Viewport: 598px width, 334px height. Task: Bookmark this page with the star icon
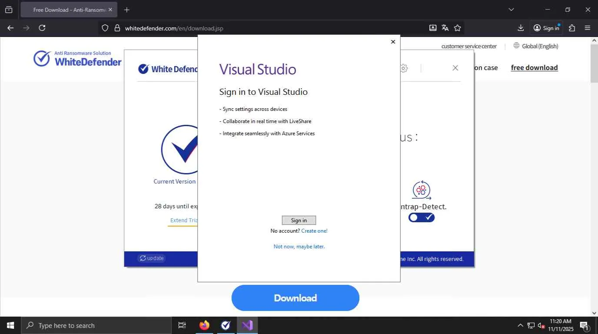click(x=458, y=28)
